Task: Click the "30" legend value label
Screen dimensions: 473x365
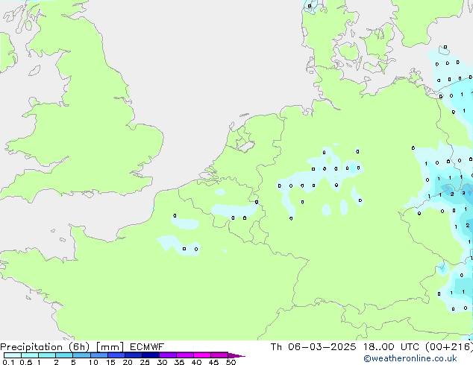Action: 162,362
